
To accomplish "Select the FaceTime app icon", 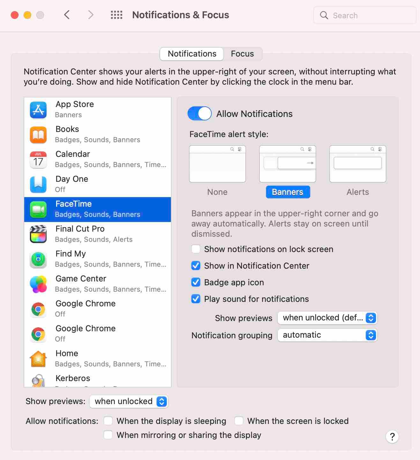I will pos(38,209).
